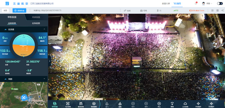The width and height of the screenshot is (225, 108).
Task: Switch to the 机库监视 tab
Action: (x=36, y=17)
